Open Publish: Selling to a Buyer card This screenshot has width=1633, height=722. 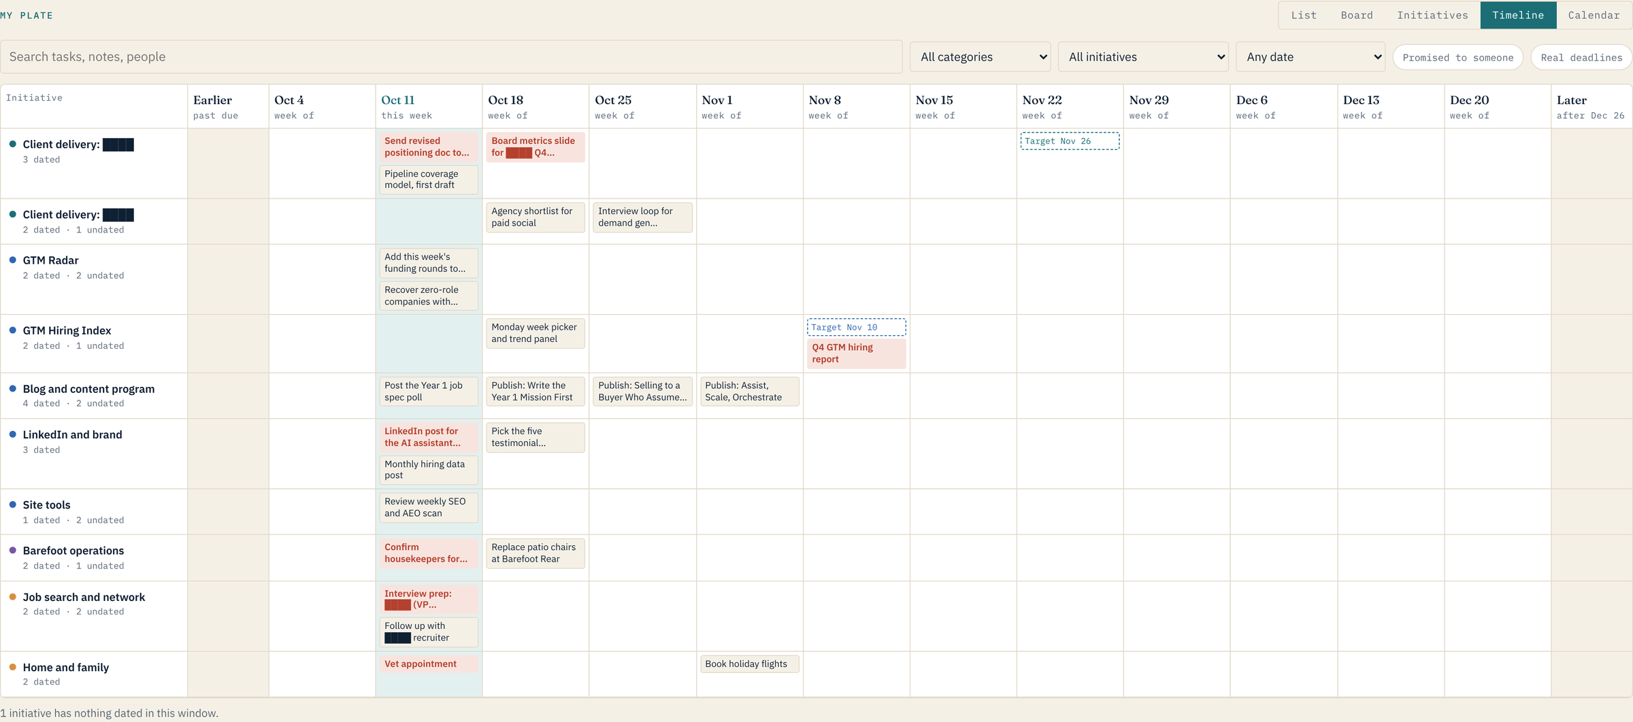tap(642, 392)
